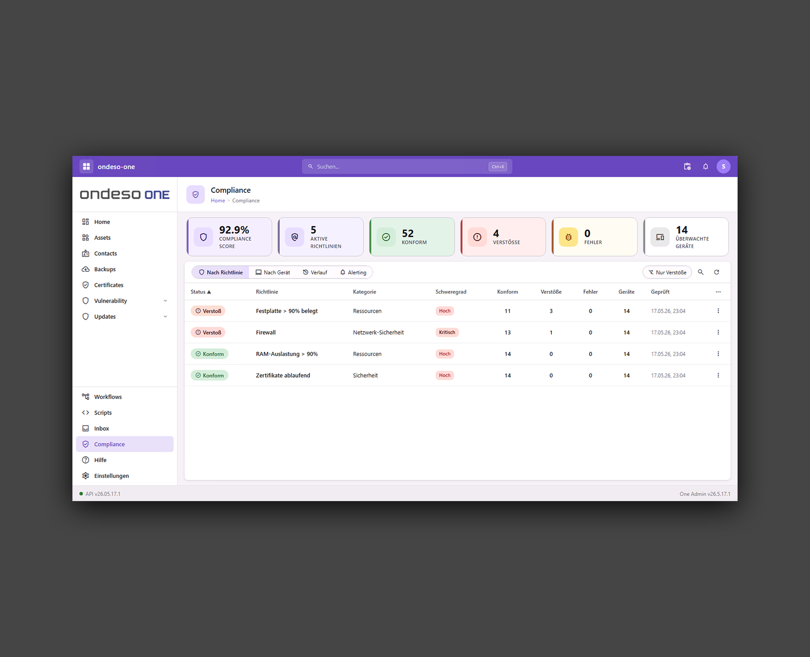Open Assets in sidebar
810x657 pixels.
coord(125,237)
